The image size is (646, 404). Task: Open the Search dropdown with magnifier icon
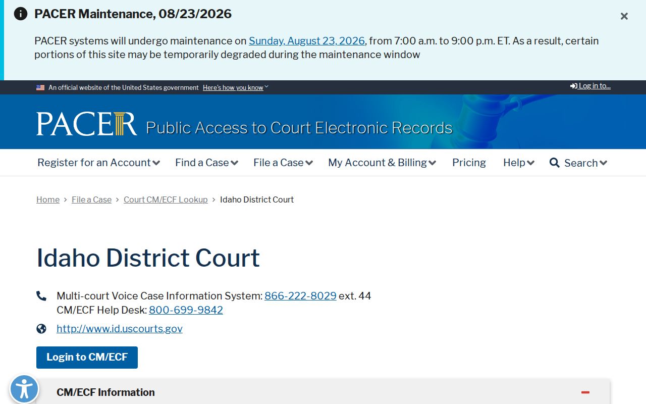coord(578,163)
